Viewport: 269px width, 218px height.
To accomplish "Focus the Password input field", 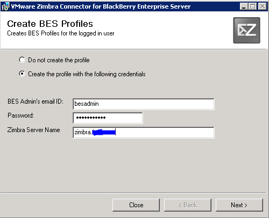I will coord(108,118).
